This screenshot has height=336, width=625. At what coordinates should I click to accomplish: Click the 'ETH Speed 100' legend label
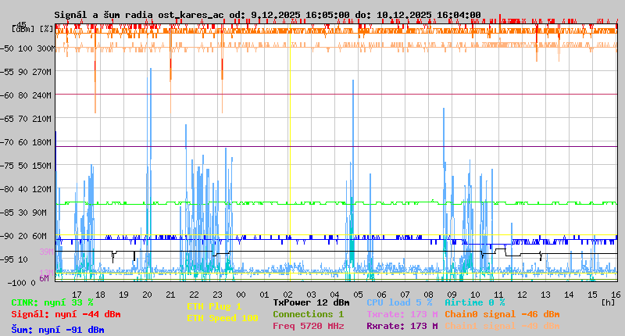pos(223,318)
